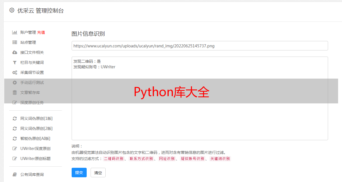Open 智能伪原创[AI版]
Screen dimensions: 342x182
(35, 139)
